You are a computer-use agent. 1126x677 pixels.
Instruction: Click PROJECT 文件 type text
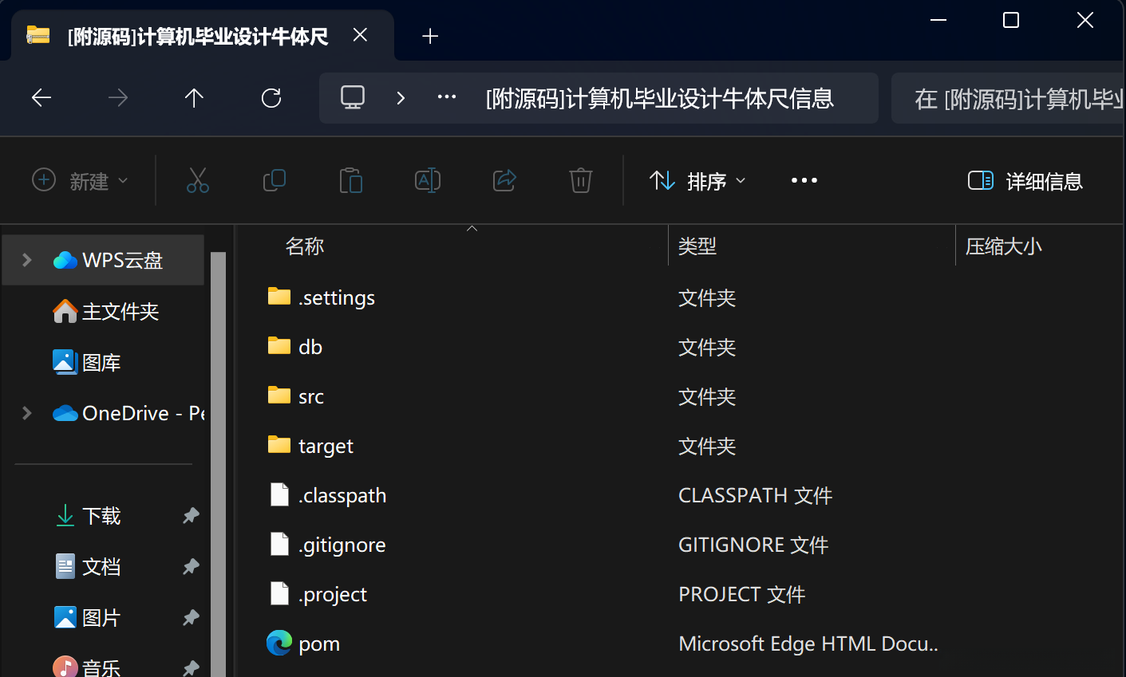741,594
